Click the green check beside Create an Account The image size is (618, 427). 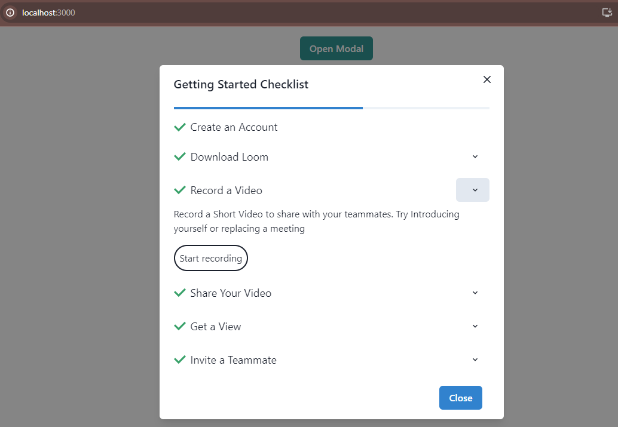point(180,127)
